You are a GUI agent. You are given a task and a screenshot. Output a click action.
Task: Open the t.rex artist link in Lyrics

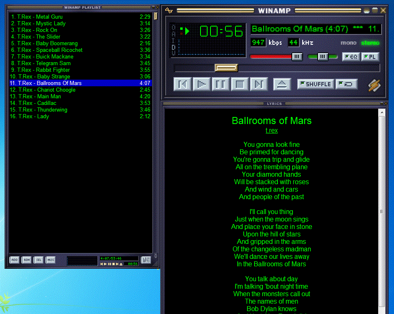272,131
